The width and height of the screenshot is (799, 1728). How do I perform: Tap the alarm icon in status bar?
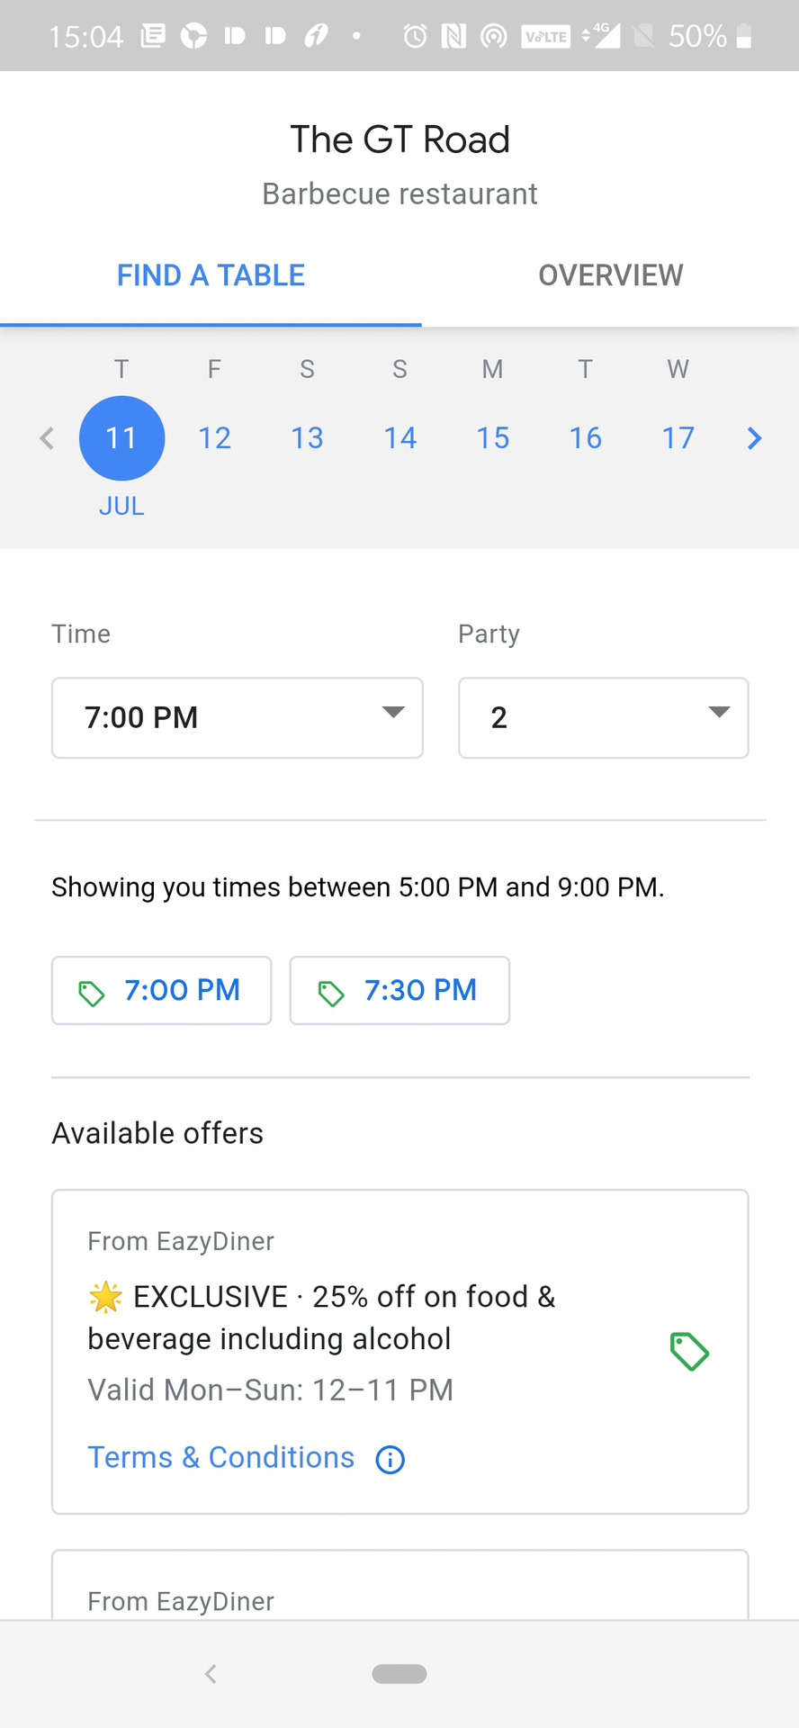(415, 36)
